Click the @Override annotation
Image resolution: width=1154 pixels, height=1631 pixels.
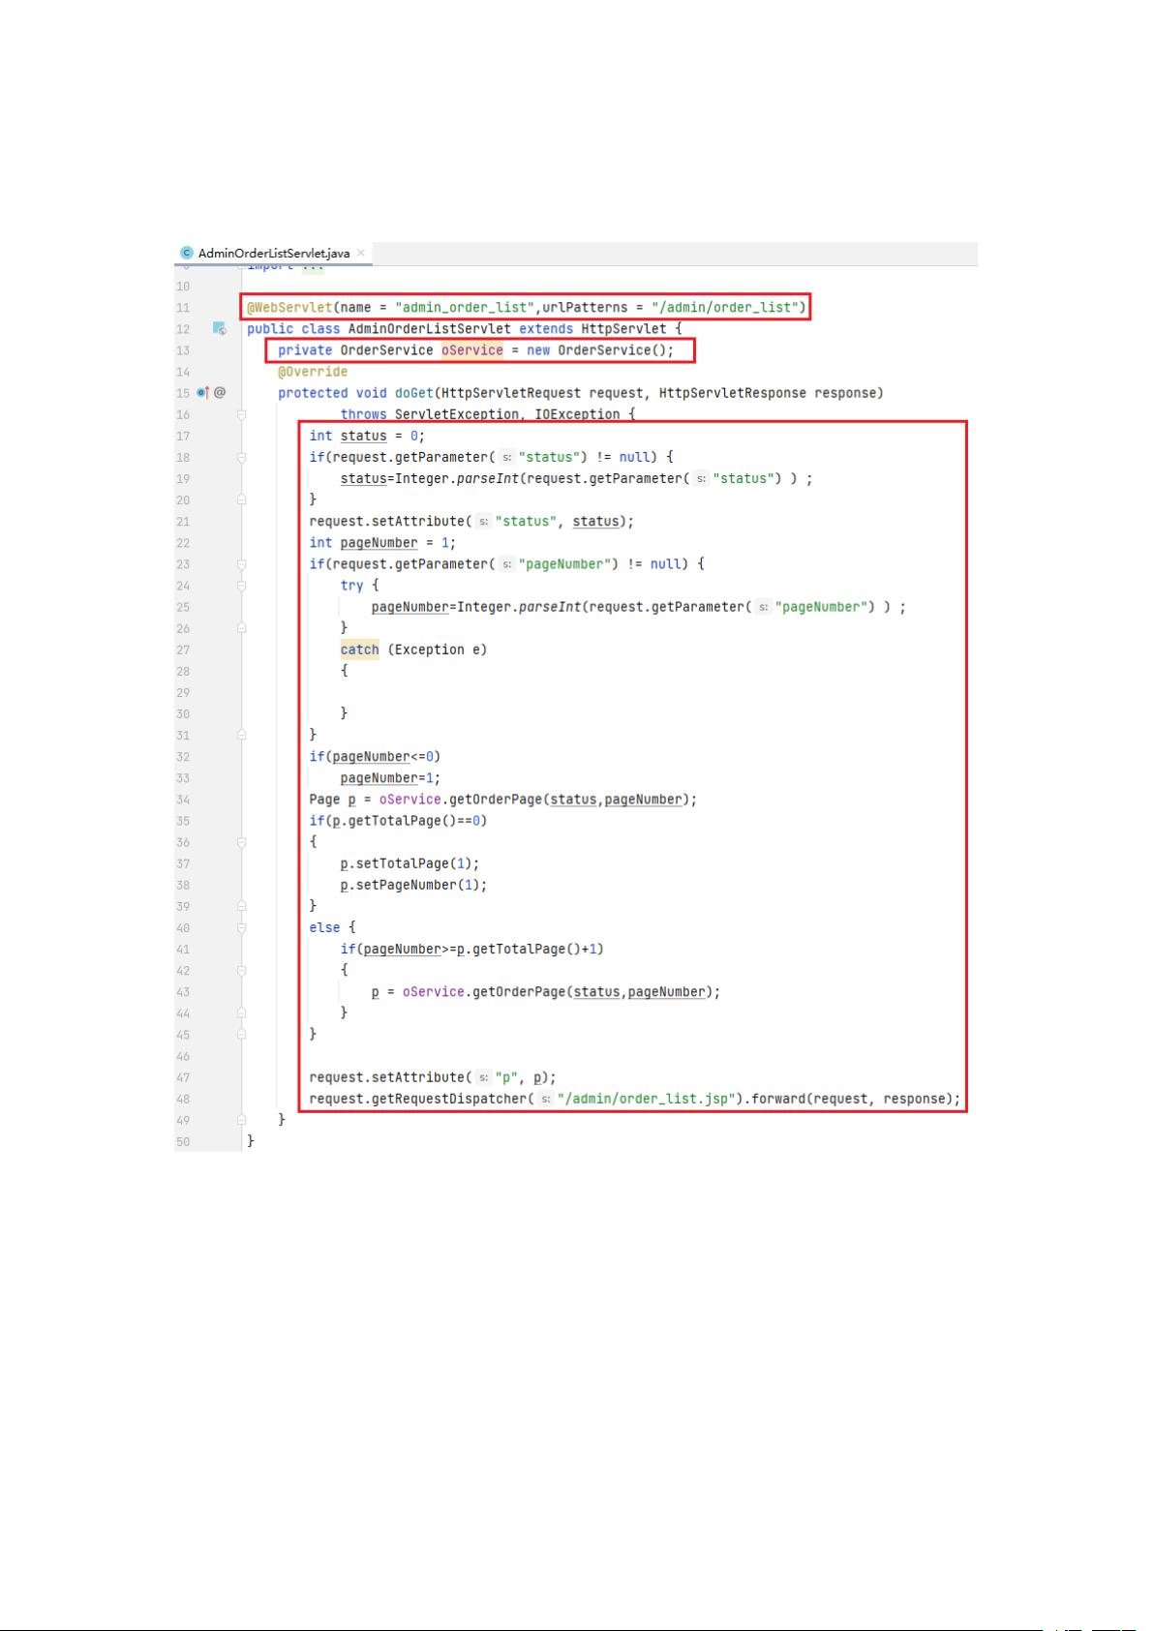(x=313, y=372)
